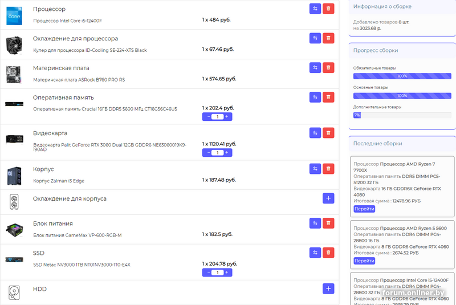
Task: Swap the Процессор component
Action: pos(315,9)
